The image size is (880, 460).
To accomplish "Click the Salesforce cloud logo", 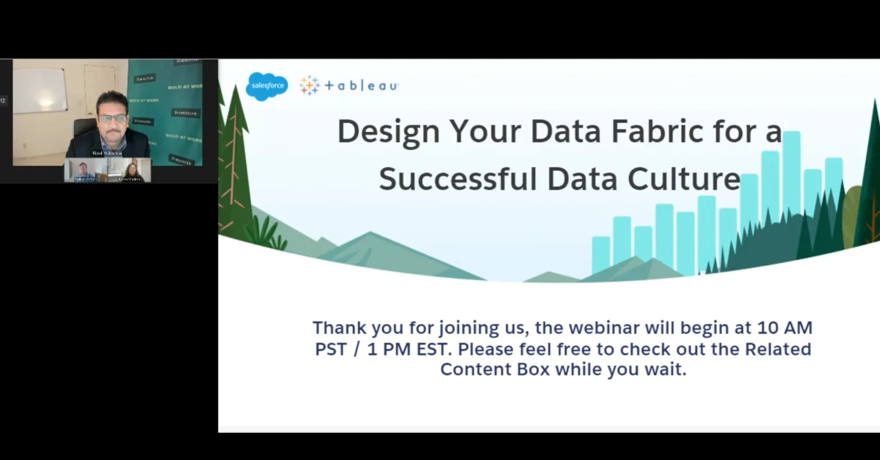I will [266, 87].
